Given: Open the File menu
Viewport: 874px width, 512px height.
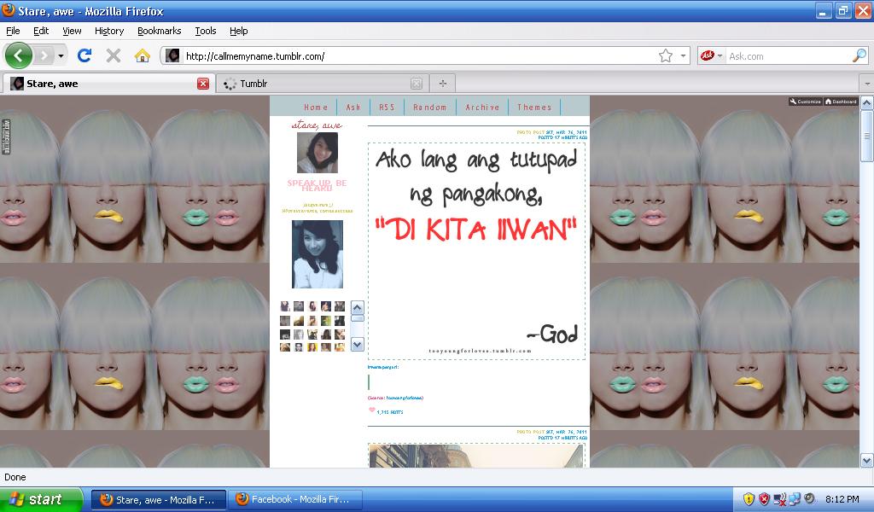Looking at the screenshot, I should pyautogui.click(x=13, y=32).
